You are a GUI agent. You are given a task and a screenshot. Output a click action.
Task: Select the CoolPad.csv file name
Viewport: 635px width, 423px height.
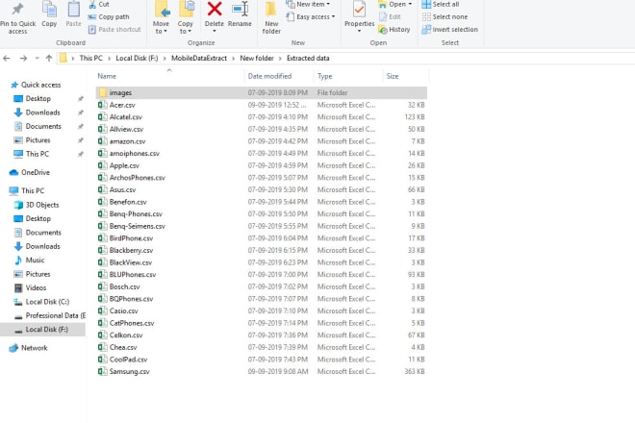point(128,360)
